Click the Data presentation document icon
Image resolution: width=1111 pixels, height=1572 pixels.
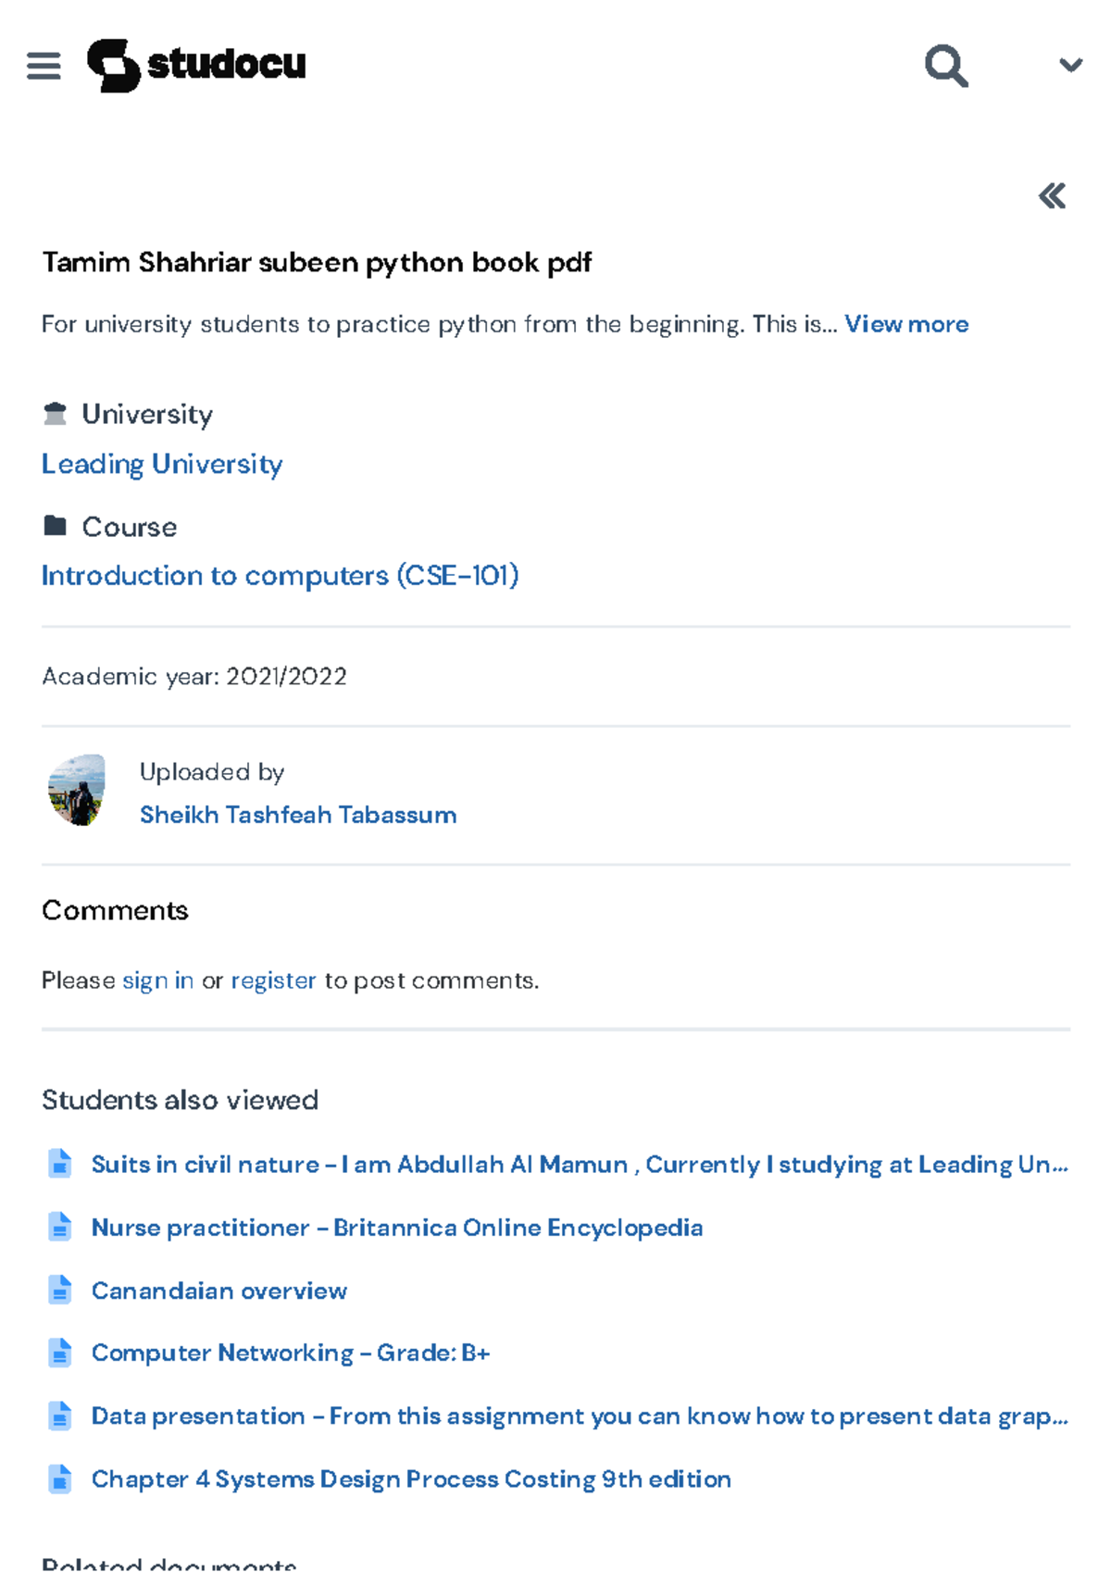60,1416
